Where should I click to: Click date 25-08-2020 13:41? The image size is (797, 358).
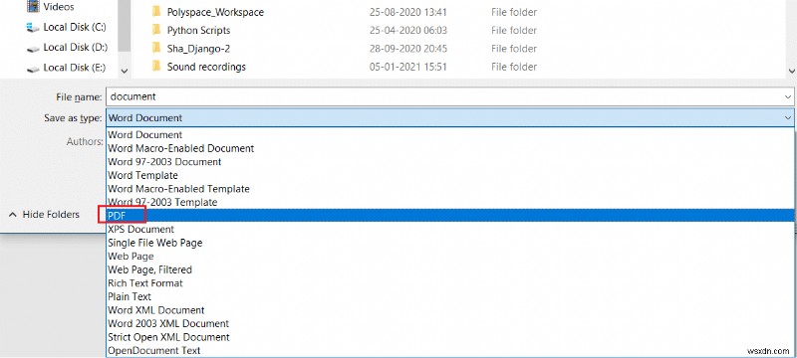coord(408,12)
